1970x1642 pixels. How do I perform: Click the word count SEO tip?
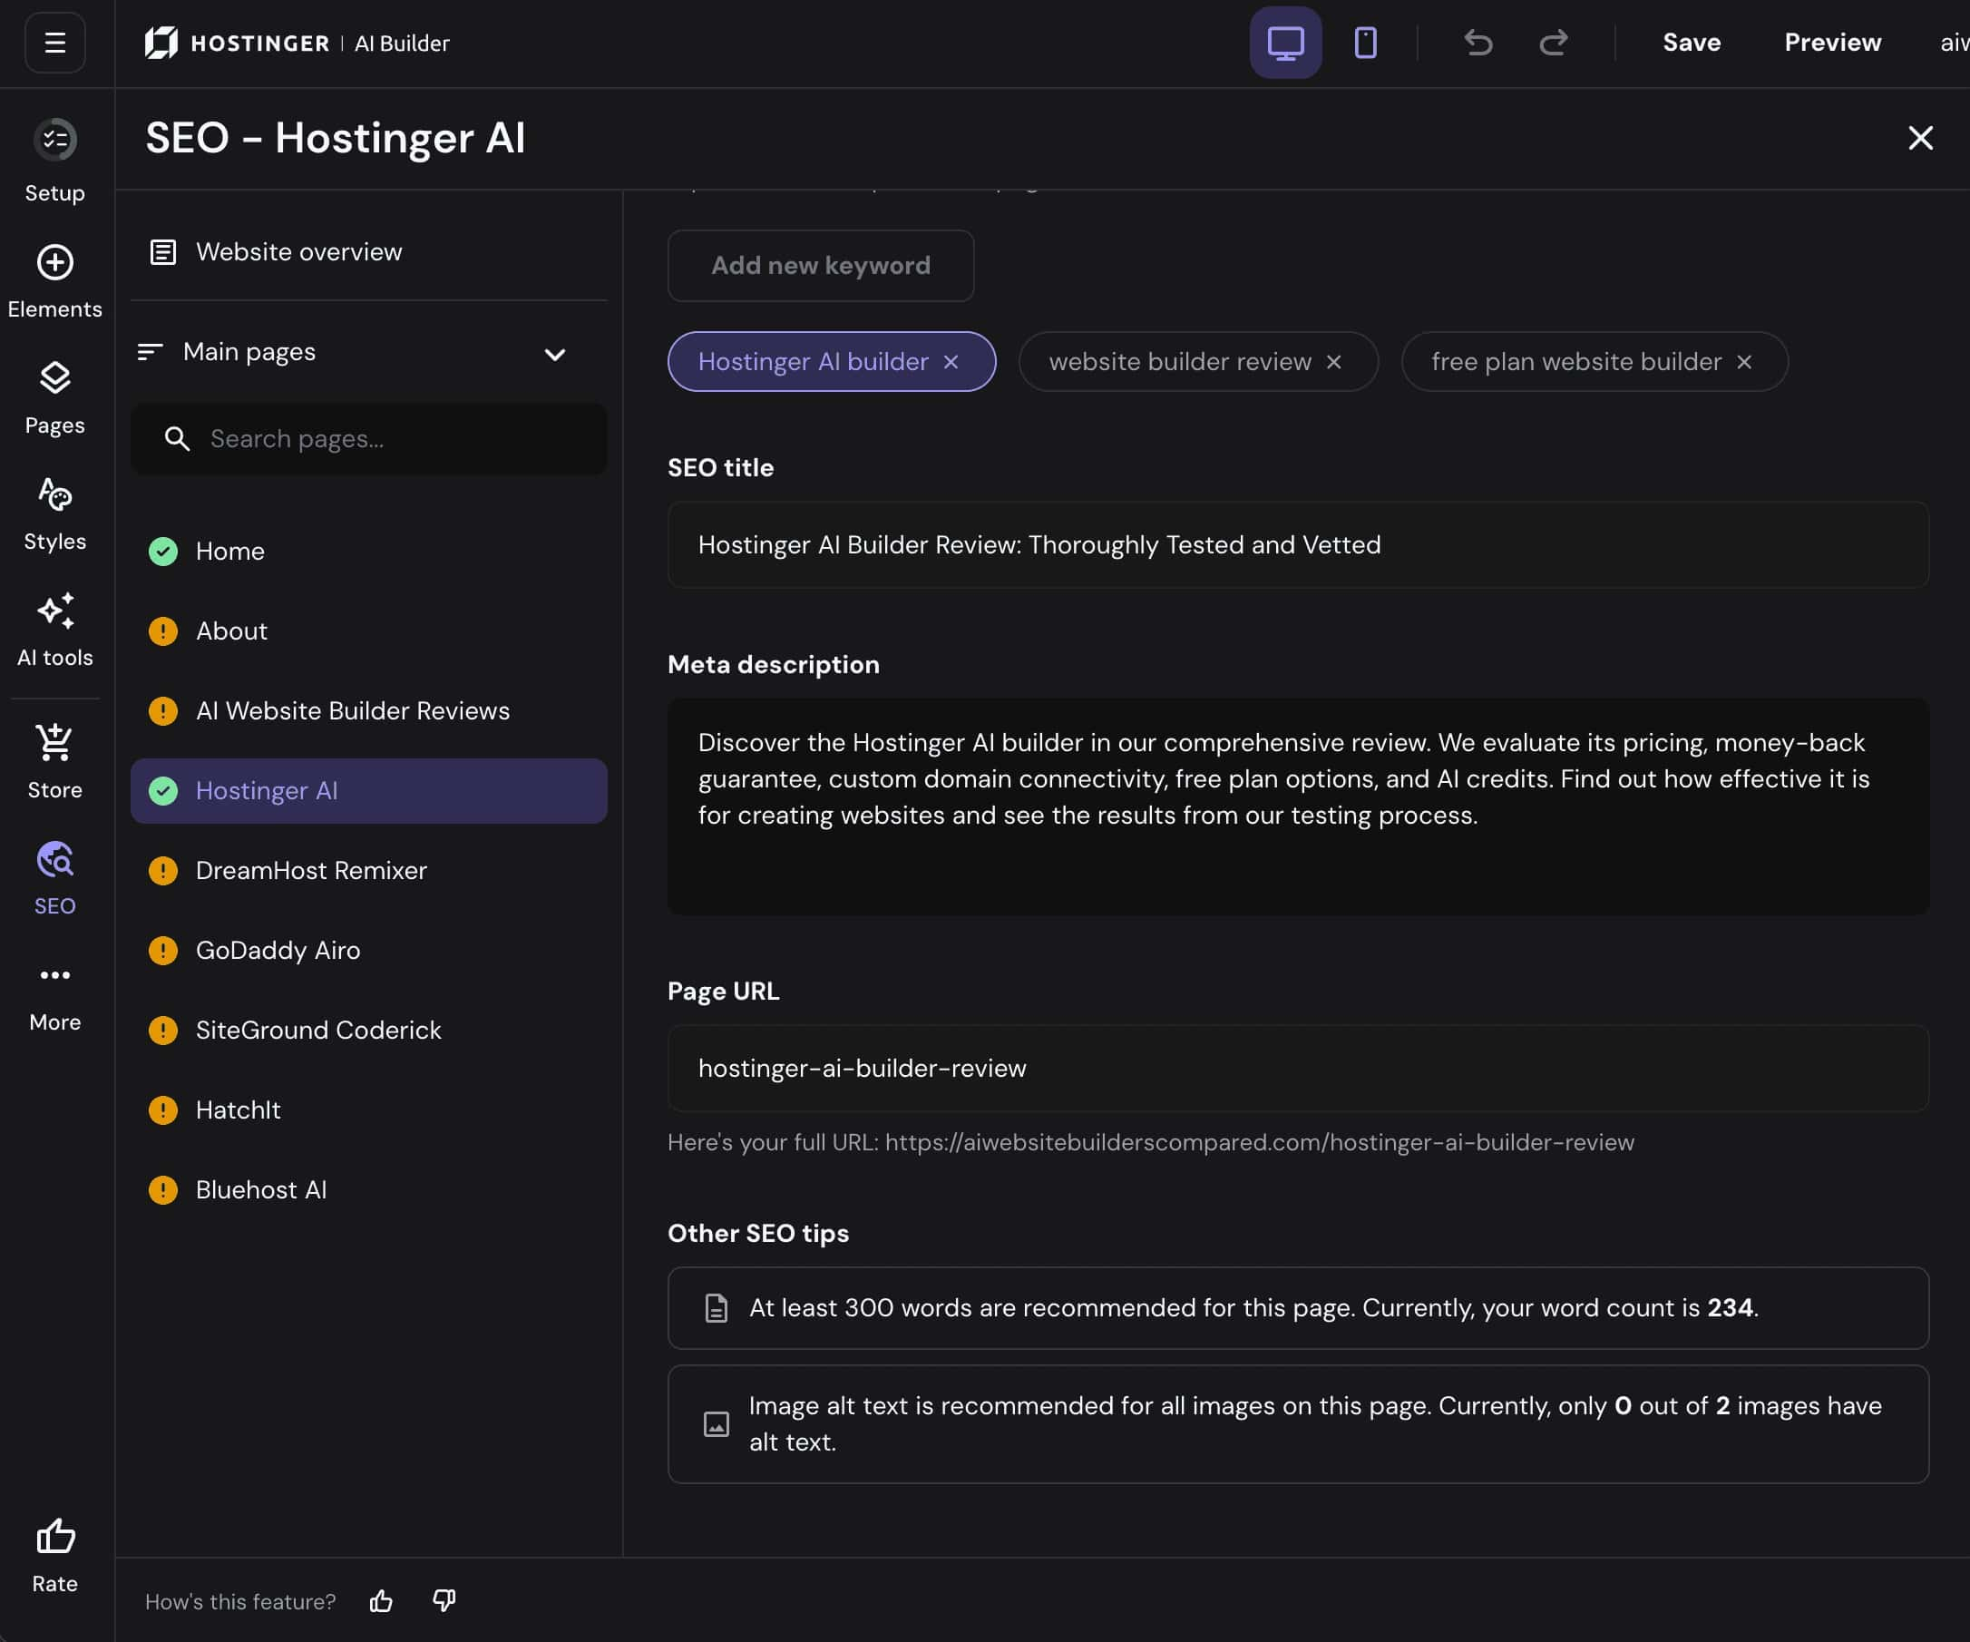click(1298, 1308)
